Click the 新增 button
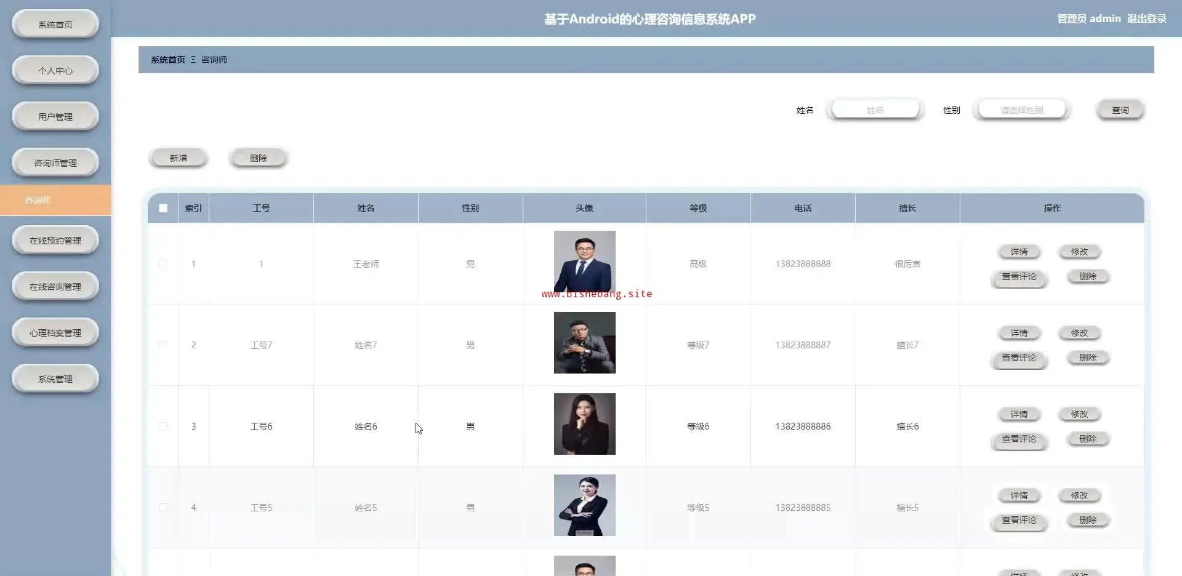Screen dimensions: 1182x576 (179, 158)
